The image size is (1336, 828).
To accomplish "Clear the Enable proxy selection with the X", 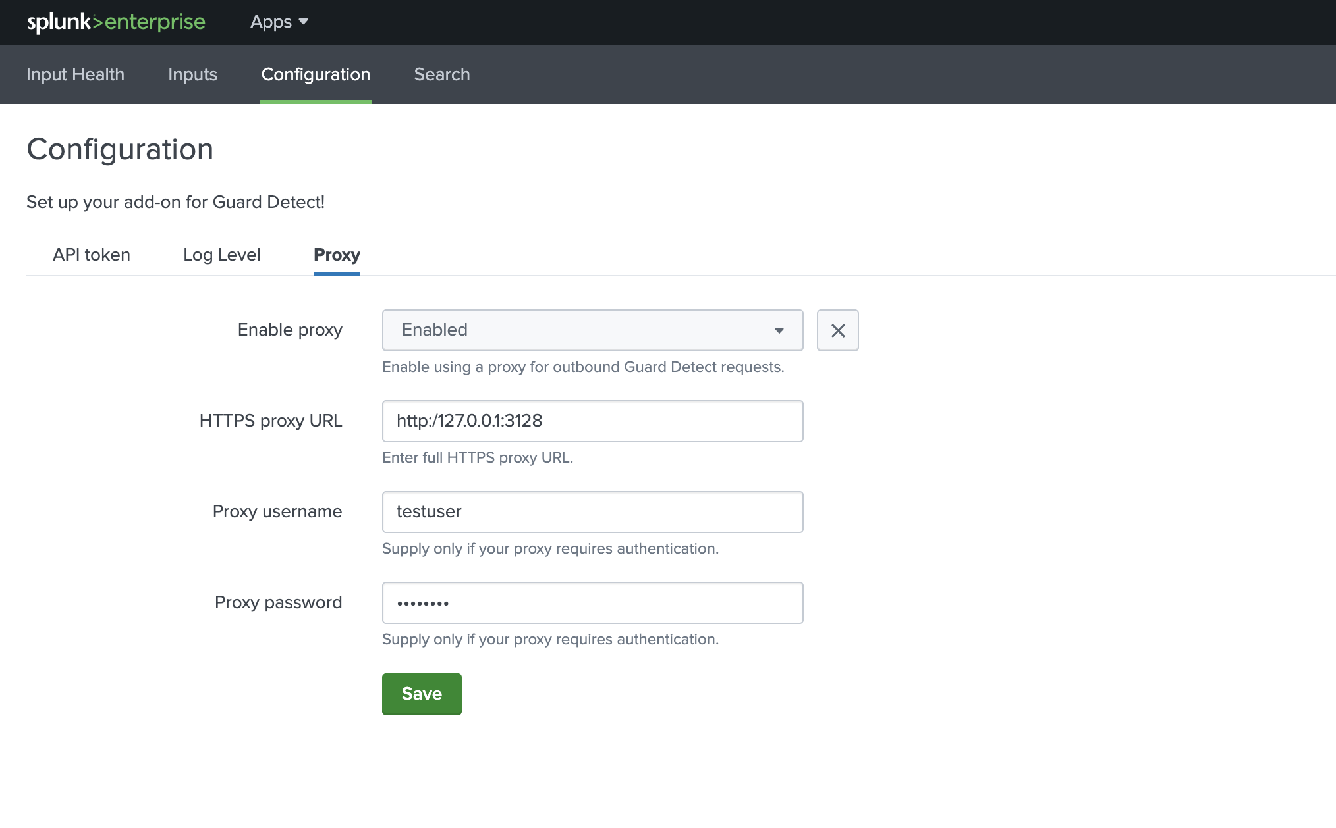I will coord(837,330).
